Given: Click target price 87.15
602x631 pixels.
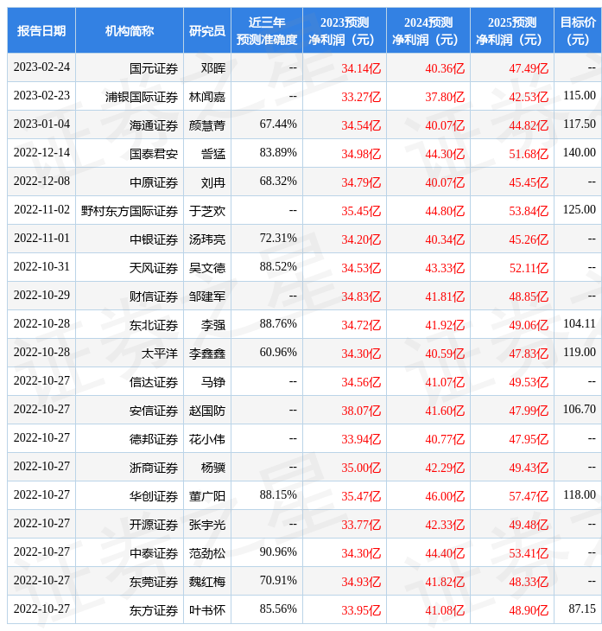Looking at the screenshot, I should tap(582, 609).
